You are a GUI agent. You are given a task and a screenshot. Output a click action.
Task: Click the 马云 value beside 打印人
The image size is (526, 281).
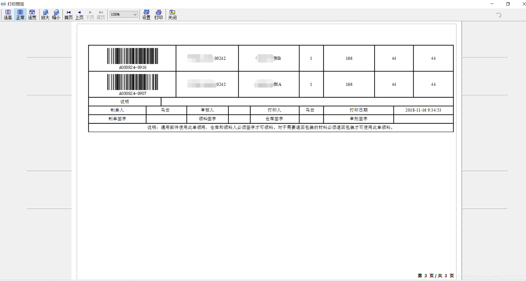310,110
